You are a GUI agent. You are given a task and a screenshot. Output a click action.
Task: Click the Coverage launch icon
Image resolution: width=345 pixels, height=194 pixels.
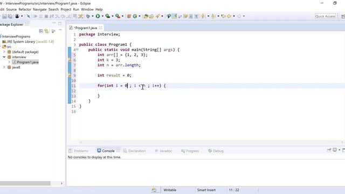[x=108, y=16]
